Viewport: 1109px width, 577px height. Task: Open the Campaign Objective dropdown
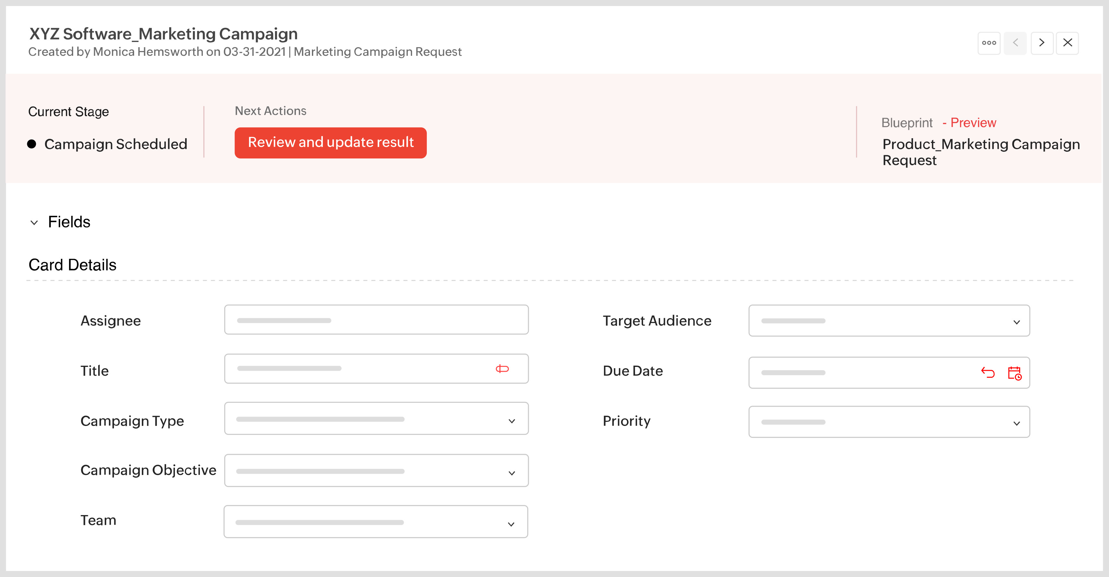coord(376,471)
